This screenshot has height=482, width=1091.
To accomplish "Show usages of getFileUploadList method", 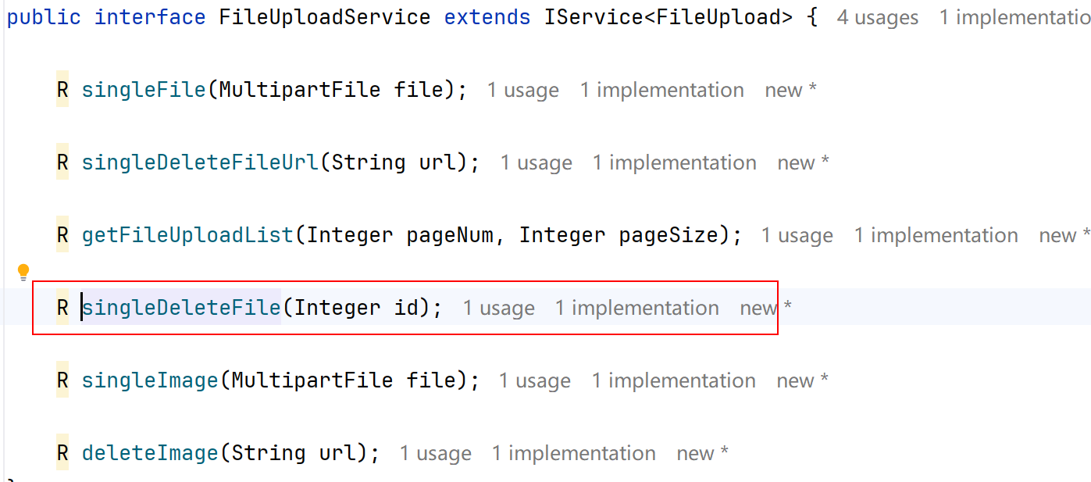I will click(797, 236).
